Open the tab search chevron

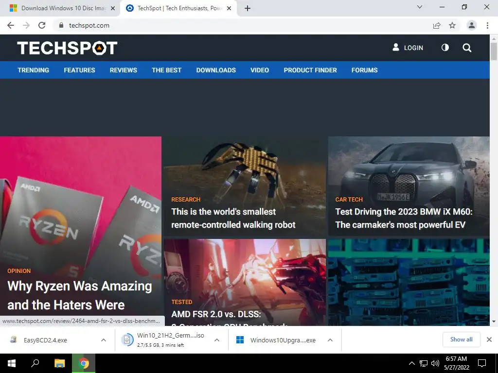click(420, 7)
